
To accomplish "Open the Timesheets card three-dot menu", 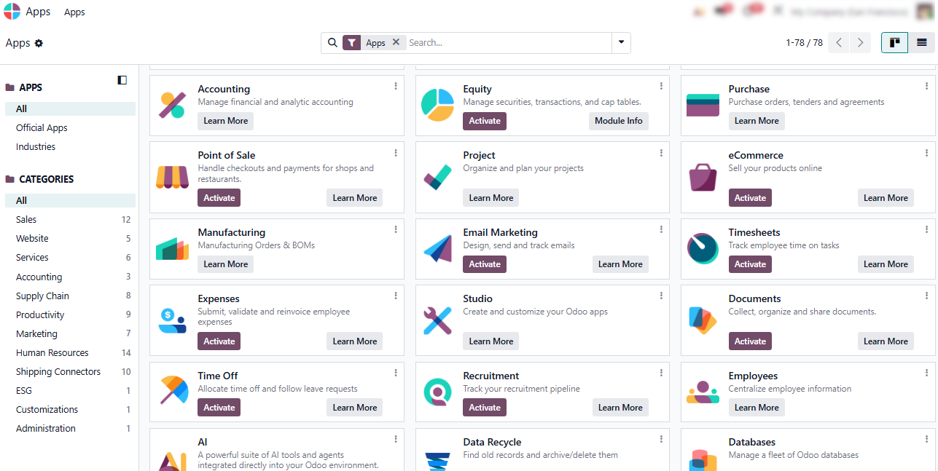I will (927, 229).
